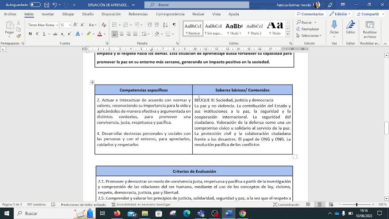Decrease font size with A down icon
This screenshot has height=219, width=389.
pyautogui.click(x=83, y=25)
